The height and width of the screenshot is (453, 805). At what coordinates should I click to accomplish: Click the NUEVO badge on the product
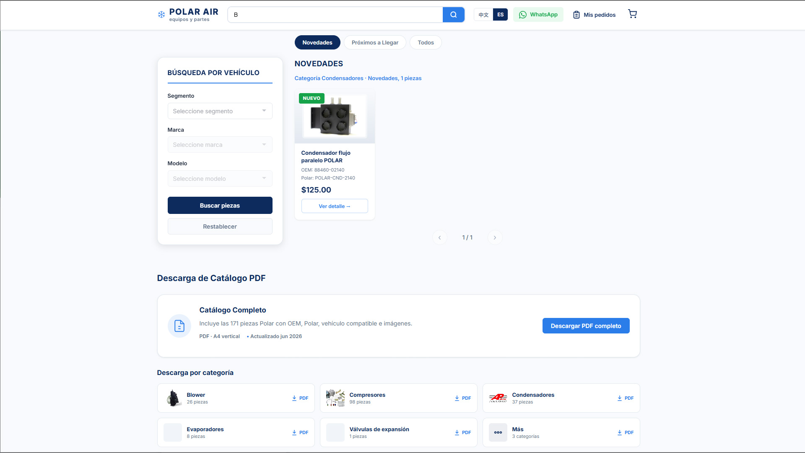click(312, 98)
